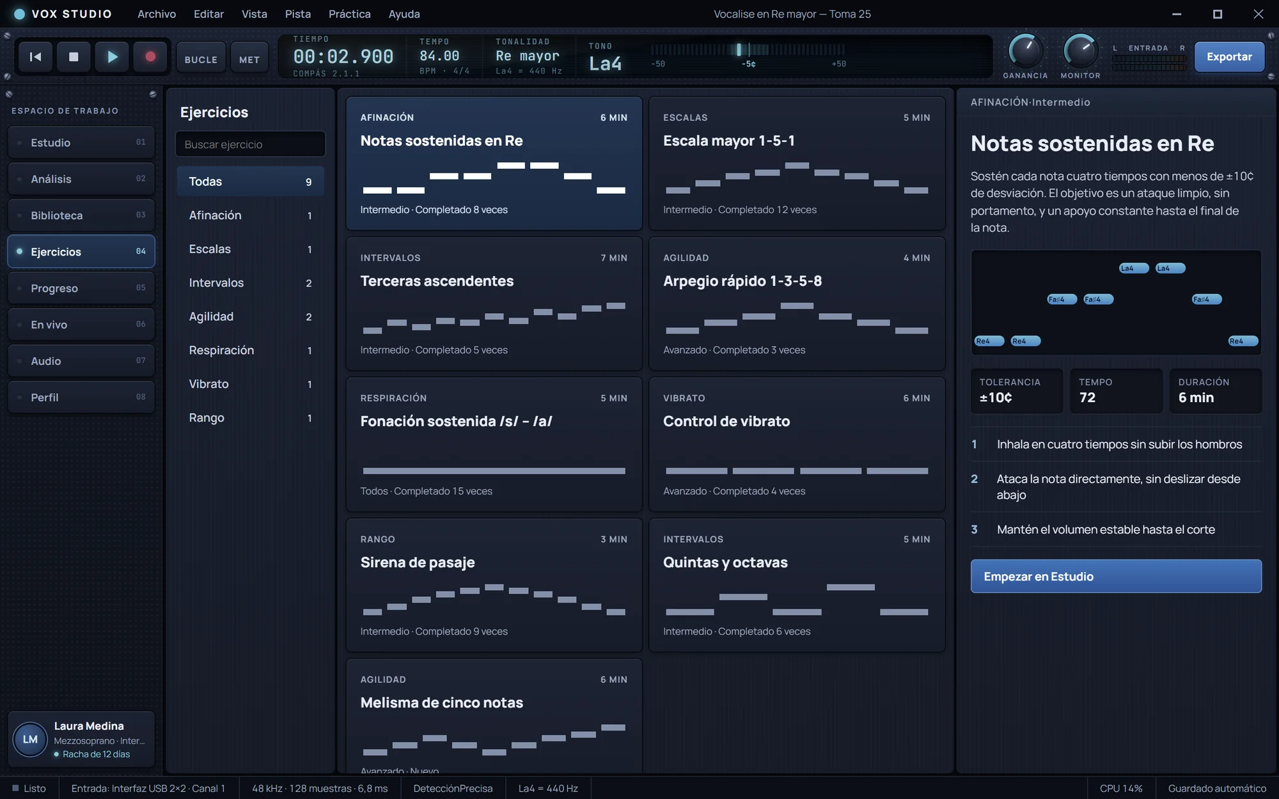1279x799 pixels.
Task: Open the Biblioteca workspace
Action: coord(81,215)
